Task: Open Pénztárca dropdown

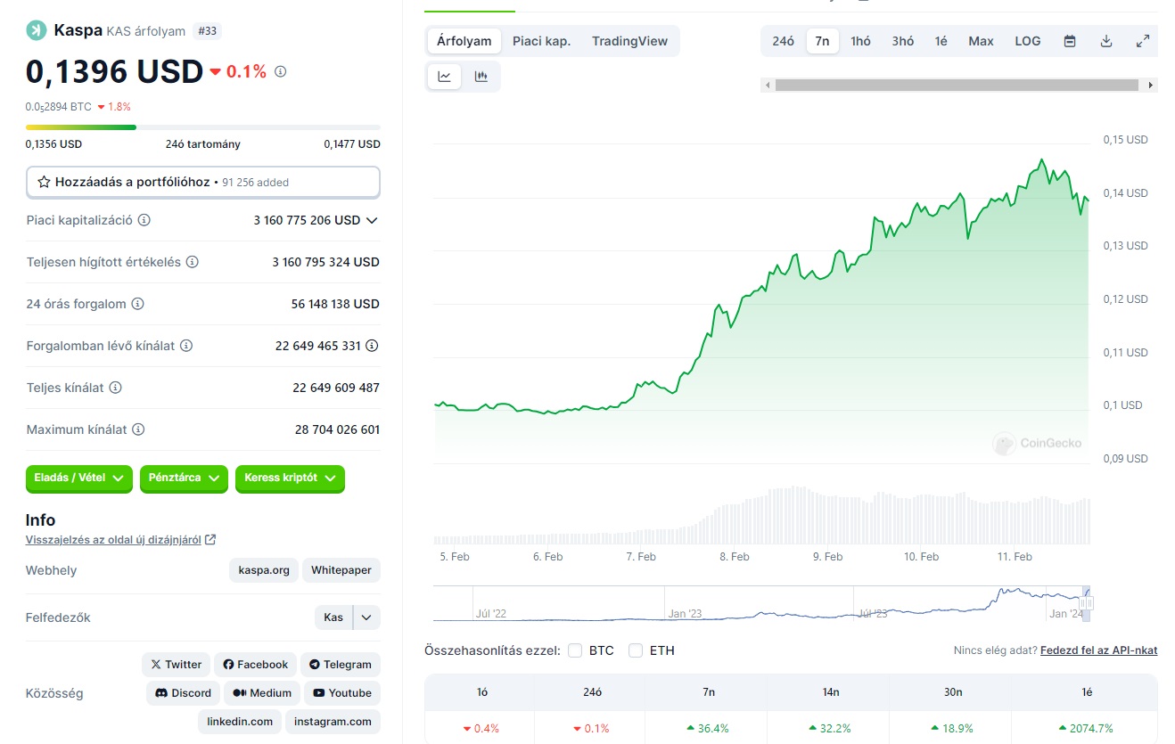Action: (184, 478)
